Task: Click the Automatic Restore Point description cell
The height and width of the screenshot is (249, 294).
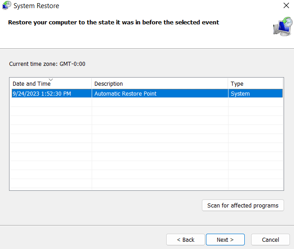Action: coord(126,94)
